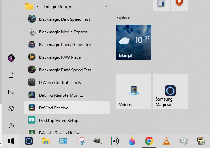The width and height of the screenshot is (210, 148).
Task: Open Desktop Video Setup
Action: coord(67,120)
